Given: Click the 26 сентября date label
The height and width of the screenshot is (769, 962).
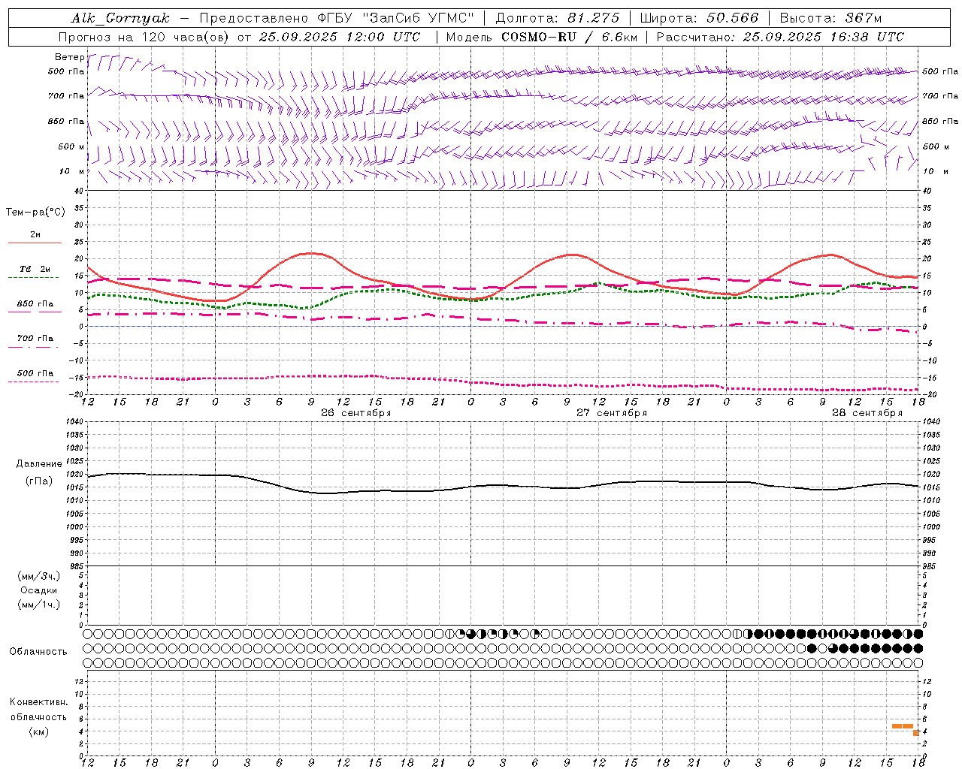Looking at the screenshot, I should [355, 413].
